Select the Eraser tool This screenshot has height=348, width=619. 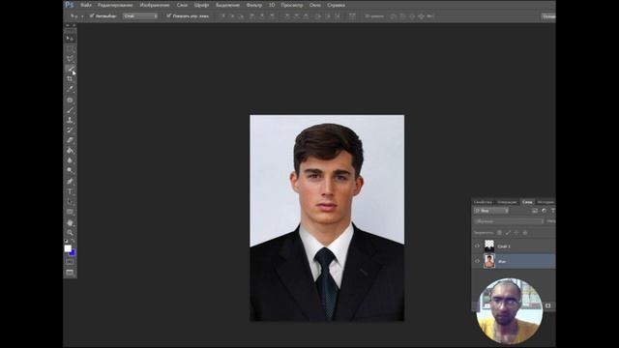70,140
